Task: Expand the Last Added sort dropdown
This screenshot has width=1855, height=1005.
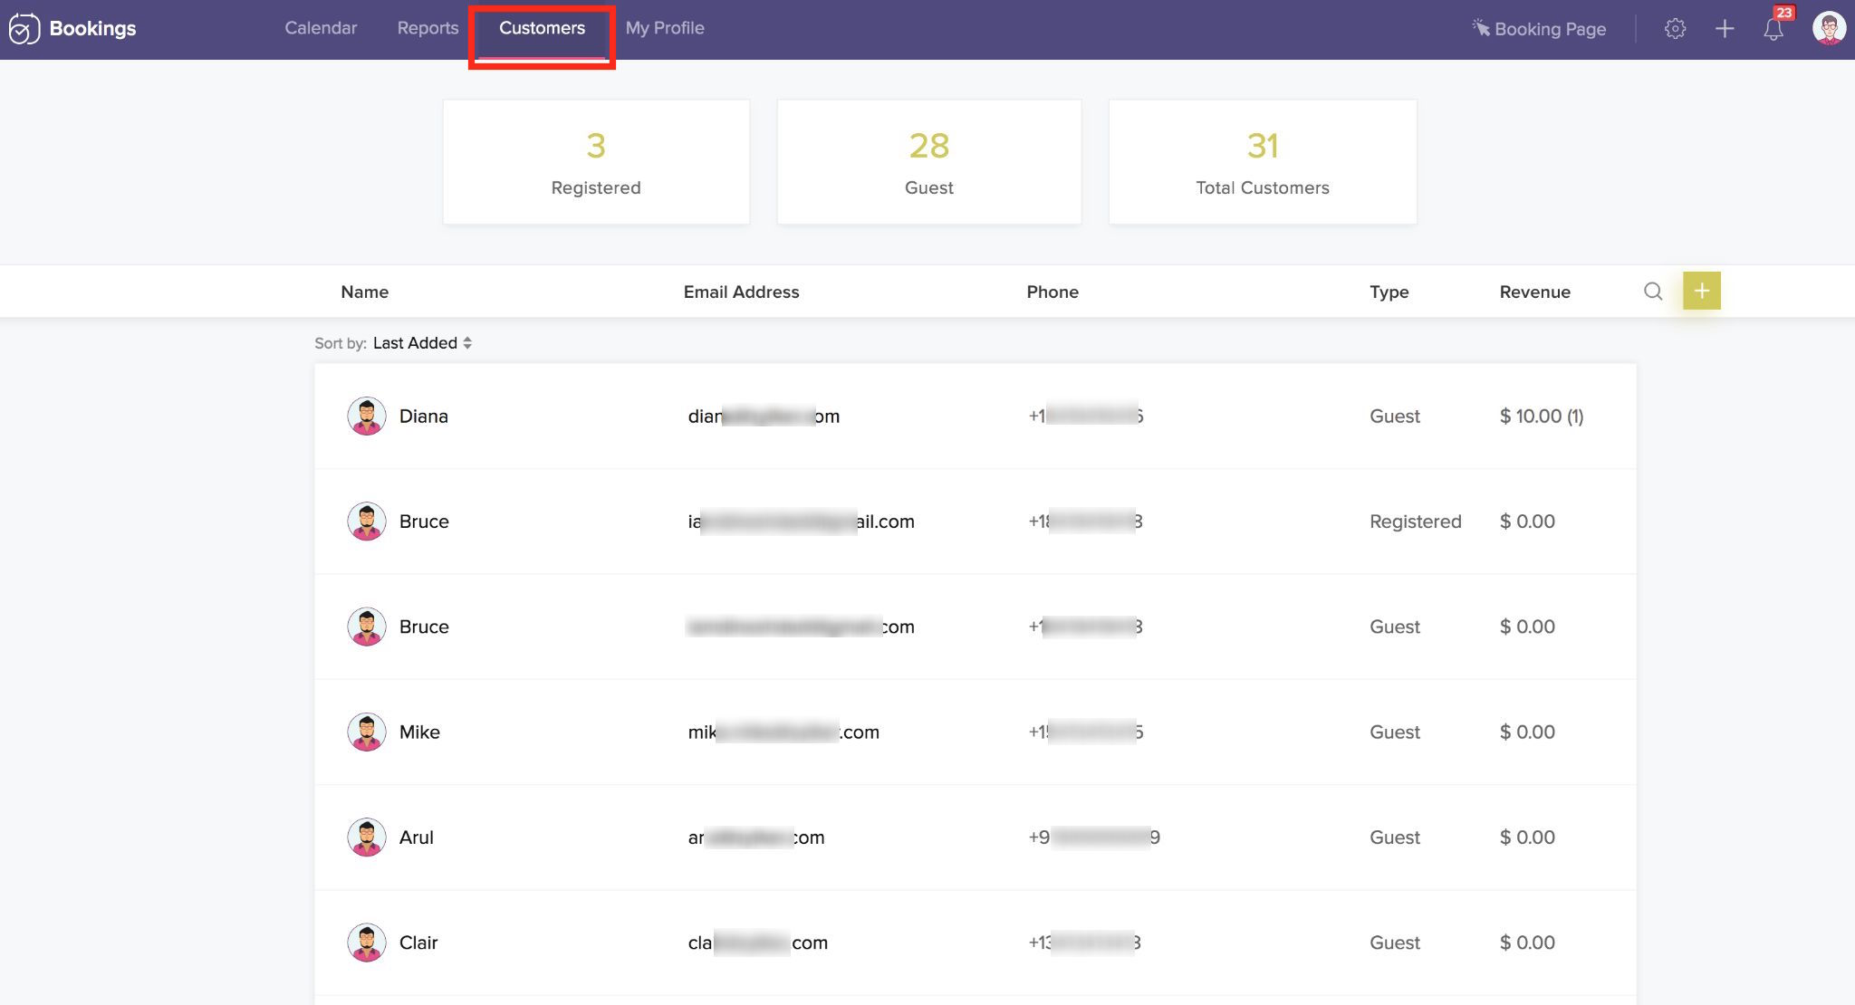Action: tap(422, 343)
